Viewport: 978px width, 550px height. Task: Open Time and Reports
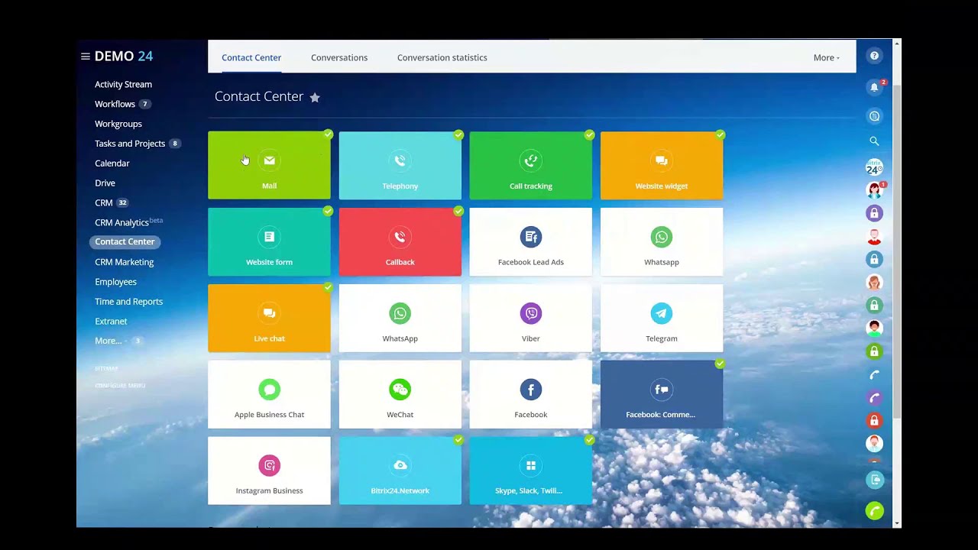(128, 302)
